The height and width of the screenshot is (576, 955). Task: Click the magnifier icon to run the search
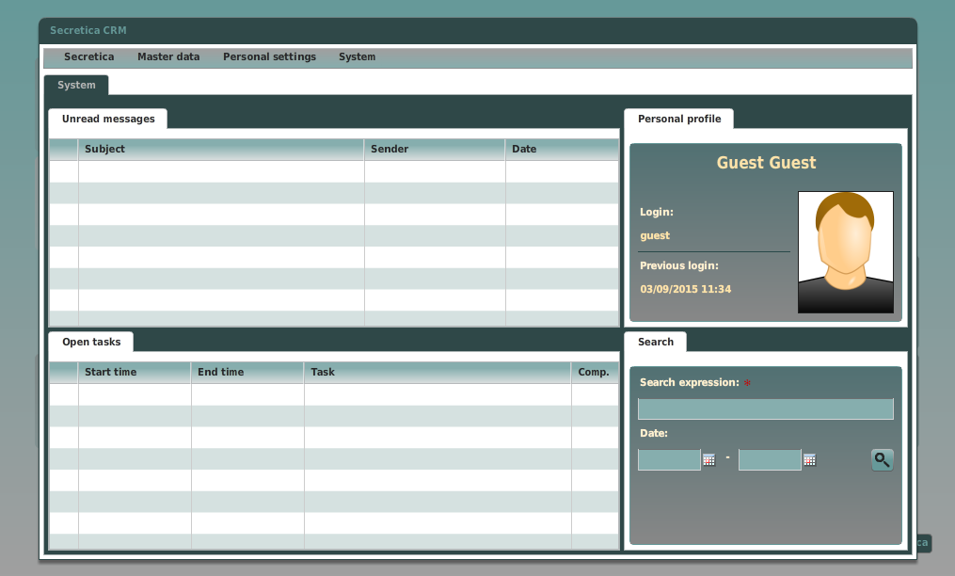point(882,459)
